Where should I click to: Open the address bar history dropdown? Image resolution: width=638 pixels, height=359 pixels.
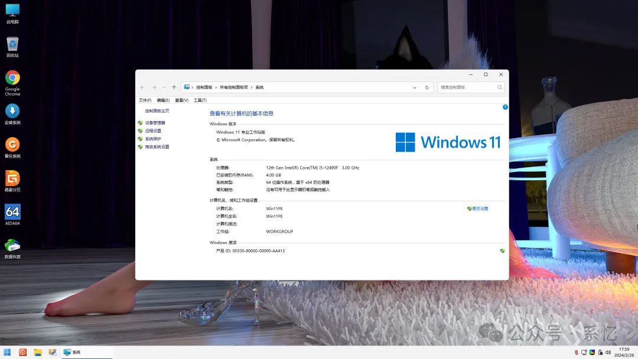tap(415, 87)
